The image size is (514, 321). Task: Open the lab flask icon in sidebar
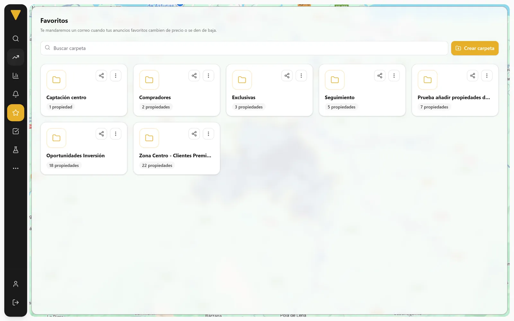tap(15, 150)
